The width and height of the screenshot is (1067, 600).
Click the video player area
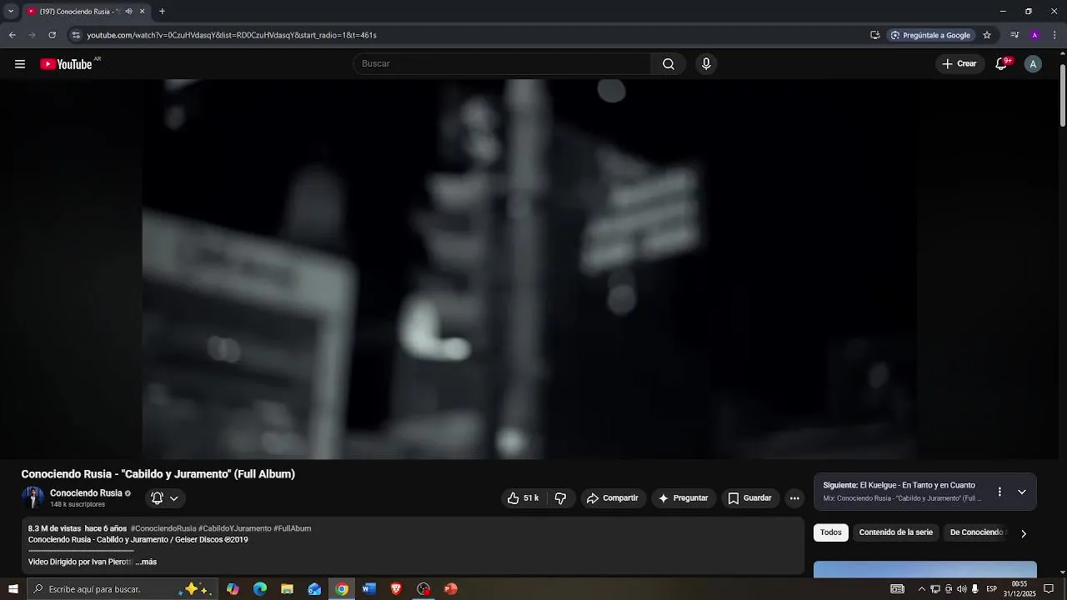point(529,268)
